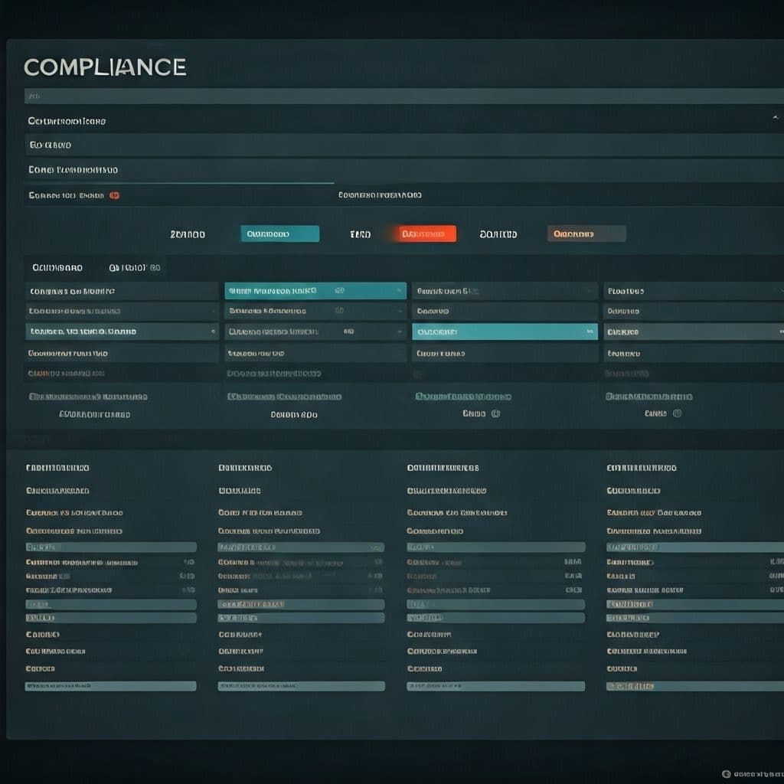Image resolution: width=784 pixels, height=784 pixels.
Task: Click the teal progress line under the header rows
Action: pos(180,183)
